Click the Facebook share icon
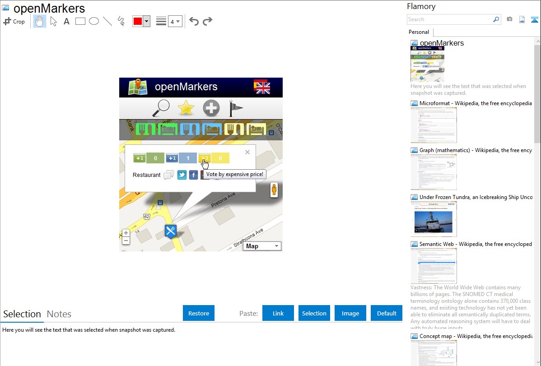Viewport: 541px width, 366px height. [x=194, y=175]
